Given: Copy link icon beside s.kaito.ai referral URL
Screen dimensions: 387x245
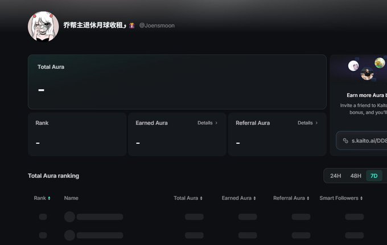Looking at the screenshot, I should [x=345, y=140].
